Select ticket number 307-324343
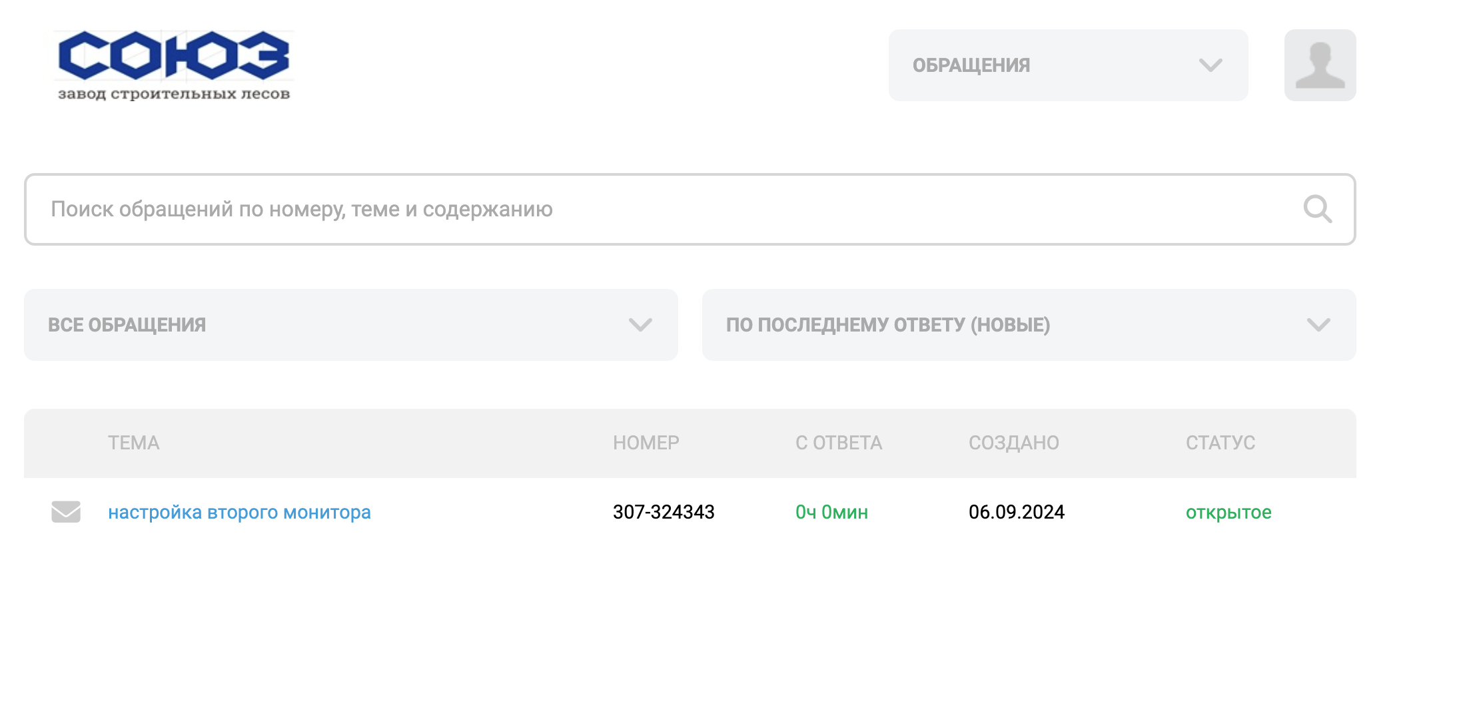1459x711 pixels. 664,512
